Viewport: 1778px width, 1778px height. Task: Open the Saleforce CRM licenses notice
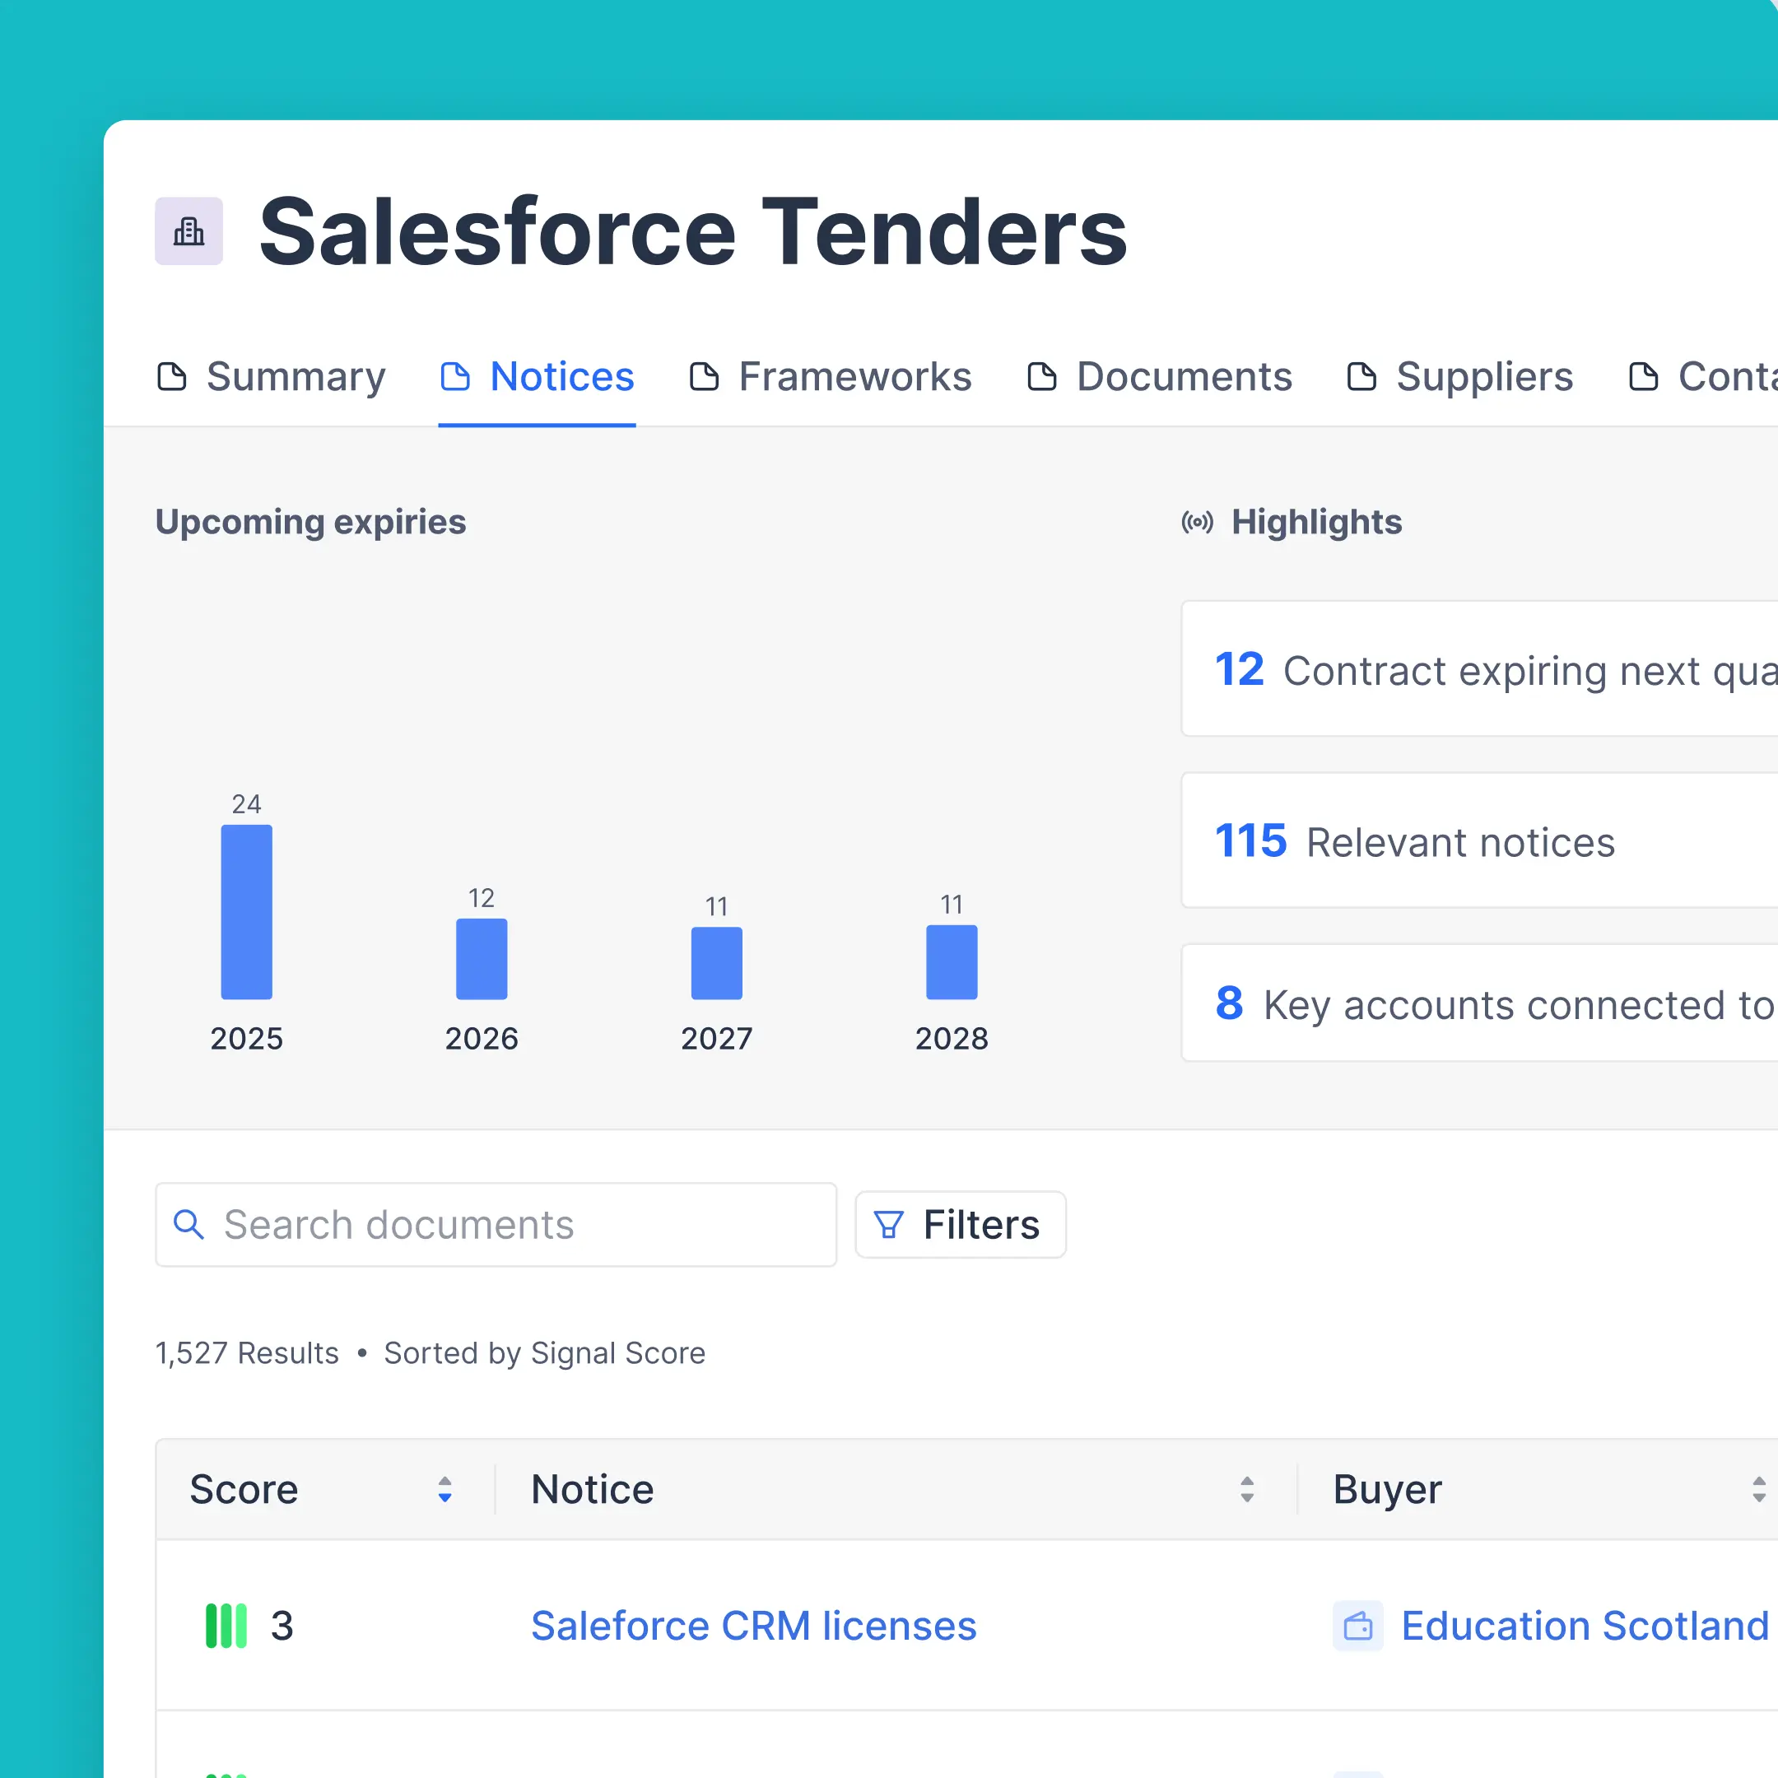(x=754, y=1627)
